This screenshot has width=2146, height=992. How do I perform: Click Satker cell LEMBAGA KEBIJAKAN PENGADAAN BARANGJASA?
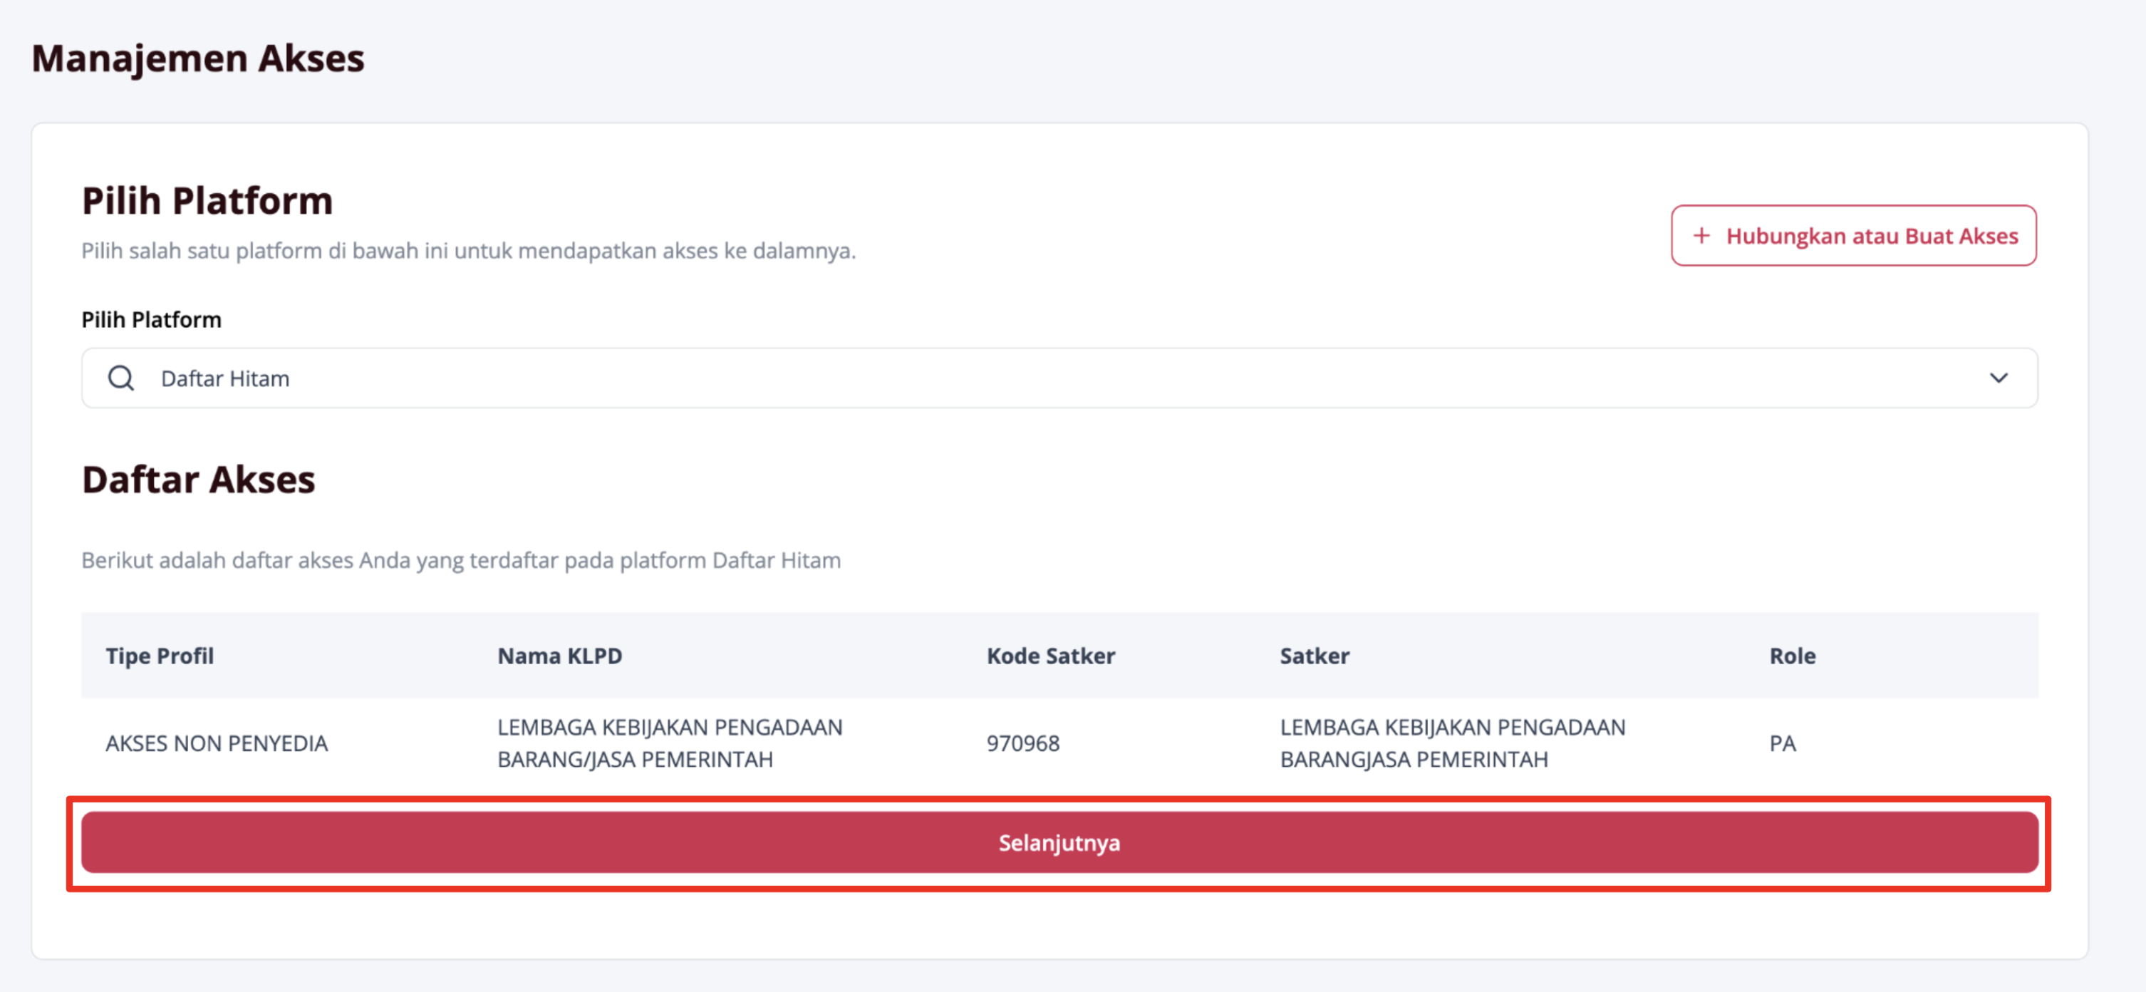(x=1452, y=743)
